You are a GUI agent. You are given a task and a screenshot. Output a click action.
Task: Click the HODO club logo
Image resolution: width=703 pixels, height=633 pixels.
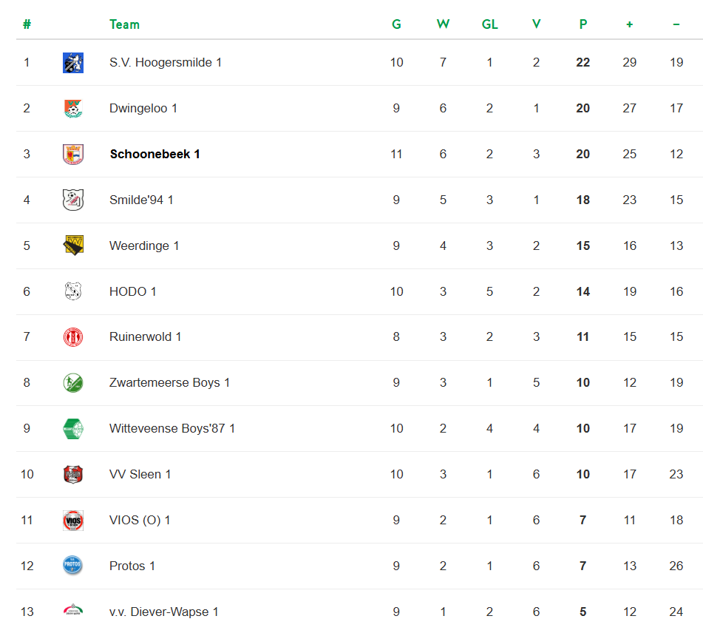(73, 291)
